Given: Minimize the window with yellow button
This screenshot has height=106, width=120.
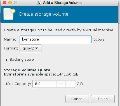Looking at the screenshot, I should click(x=10, y=3).
